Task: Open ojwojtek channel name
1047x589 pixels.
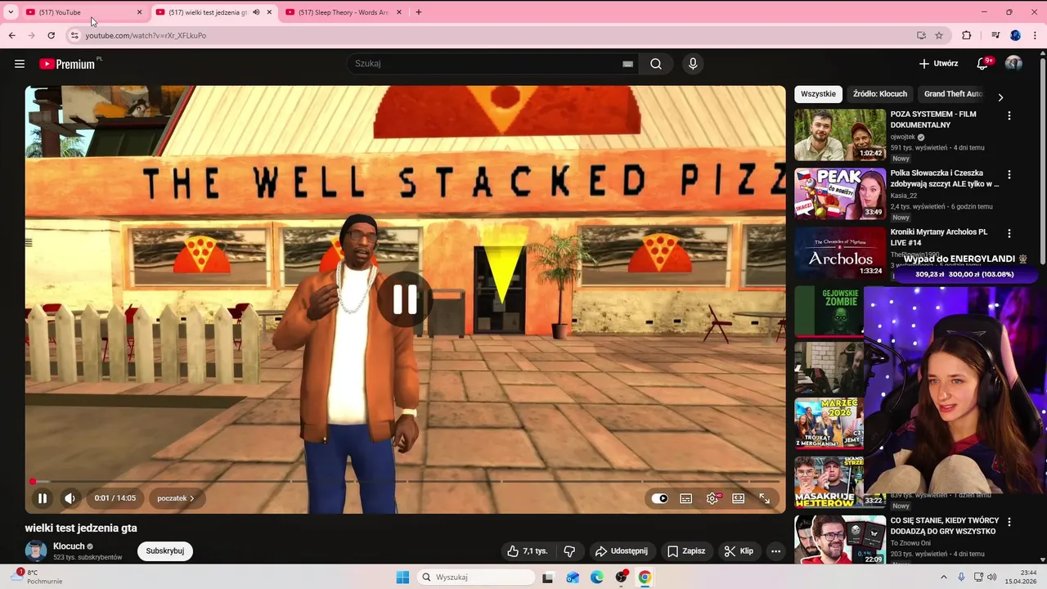Action: tap(903, 137)
